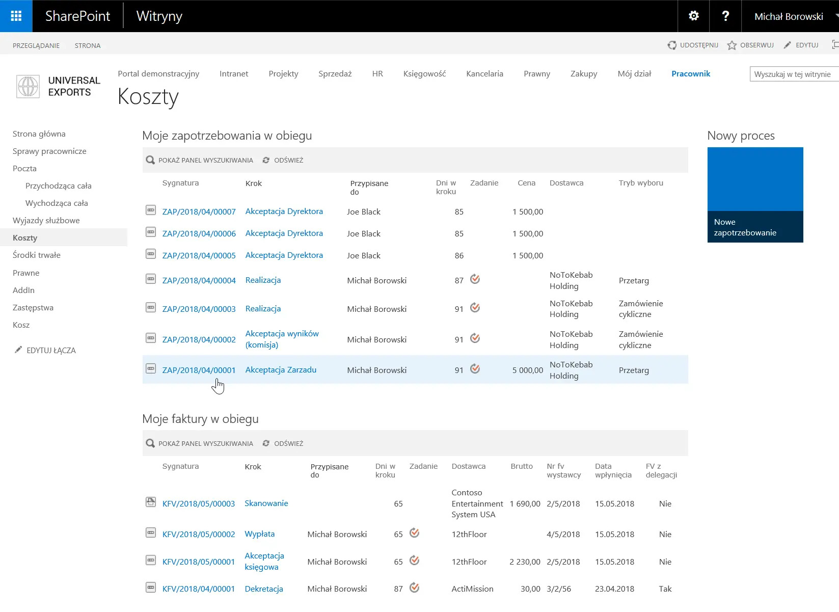
Task: Sort by Sygnatura column in zapotrzebowania
Action: tap(180, 183)
